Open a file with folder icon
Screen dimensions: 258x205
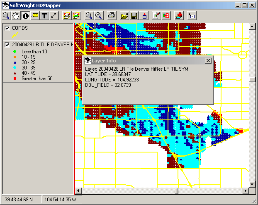(x=124, y=16)
